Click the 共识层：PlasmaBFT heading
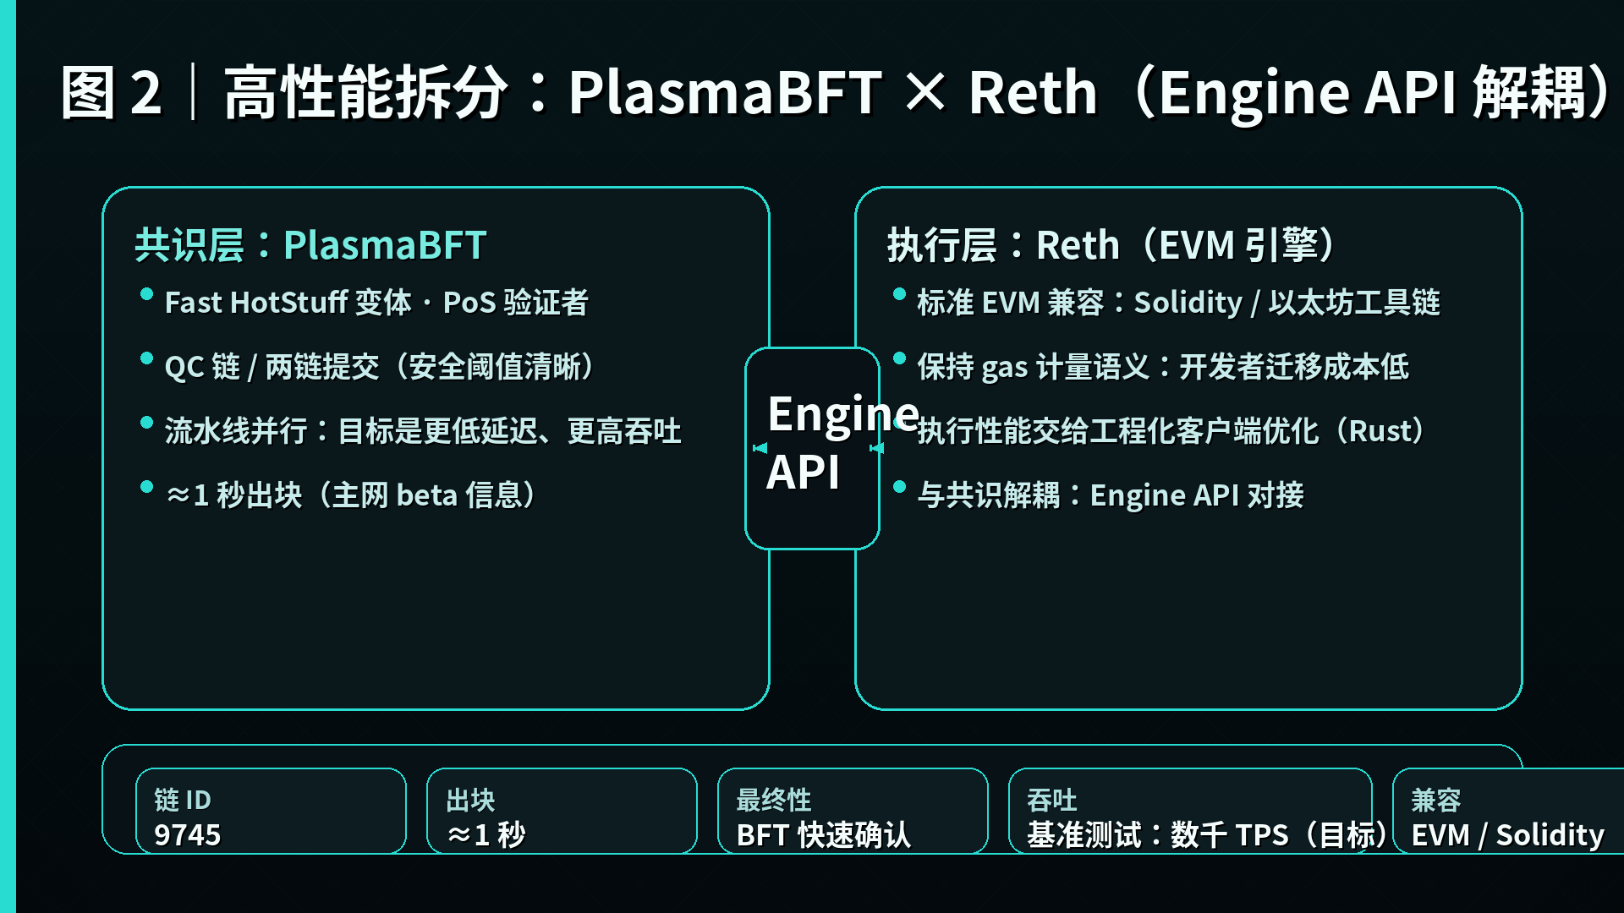Screen dimensions: 1624x913 click(310, 245)
